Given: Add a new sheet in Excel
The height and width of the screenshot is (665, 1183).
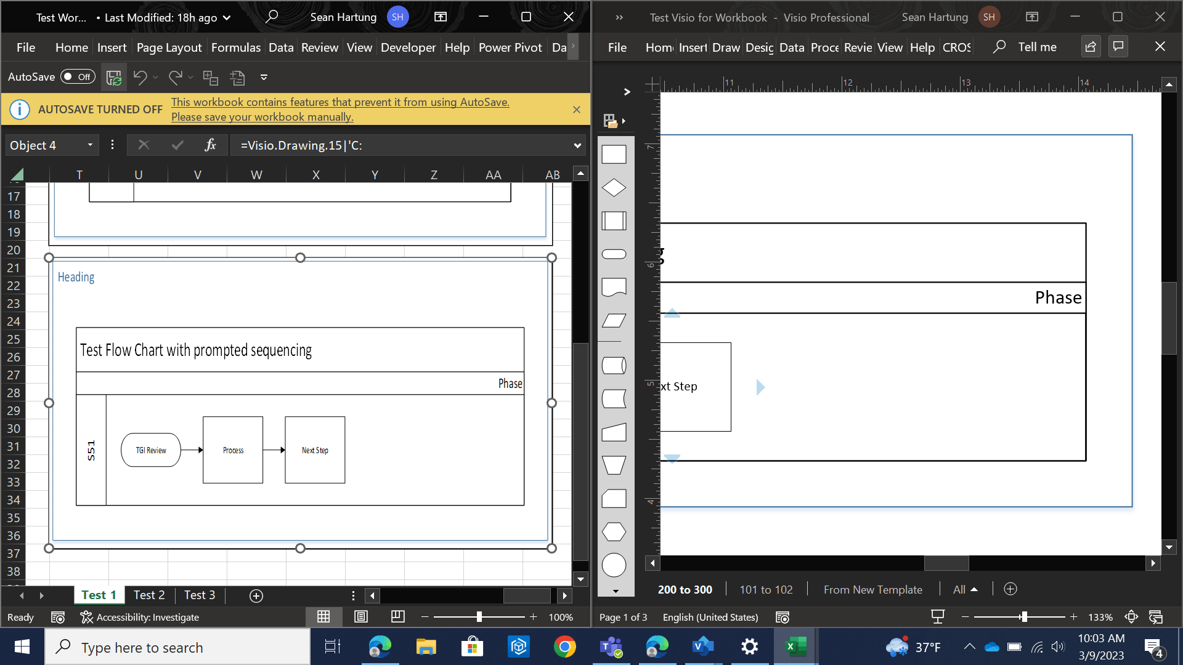Looking at the screenshot, I should (256, 595).
